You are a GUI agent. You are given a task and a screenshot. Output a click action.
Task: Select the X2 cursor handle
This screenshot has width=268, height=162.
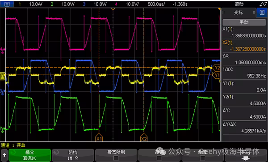pyautogui.click(x=144, y=138)
